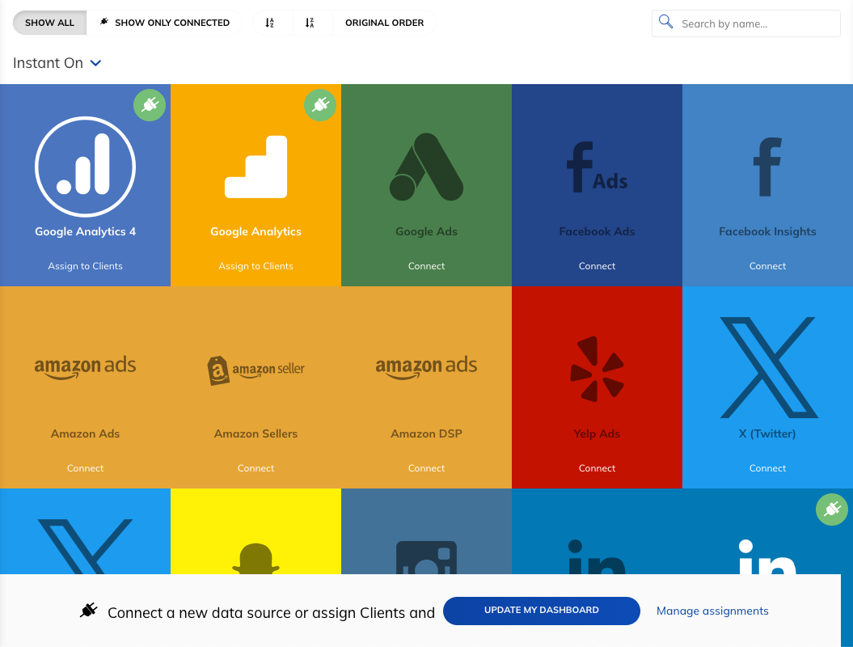Connect Amazon Ads

coord(86,468)
